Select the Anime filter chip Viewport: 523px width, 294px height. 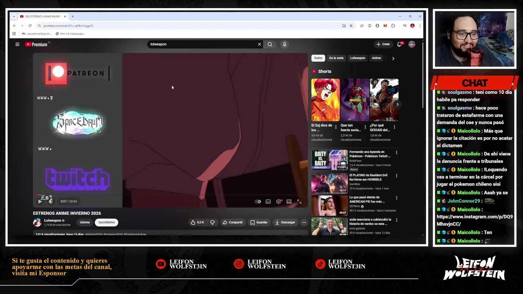[376, 58]
